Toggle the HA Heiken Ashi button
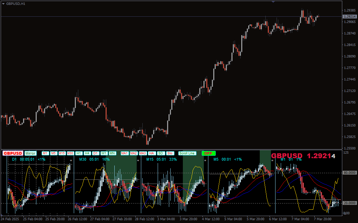 (x=151, y=153)
